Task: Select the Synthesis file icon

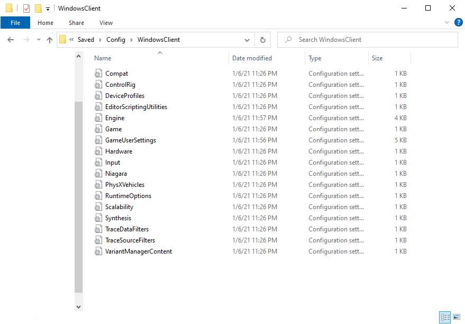Action: point(98,218)
